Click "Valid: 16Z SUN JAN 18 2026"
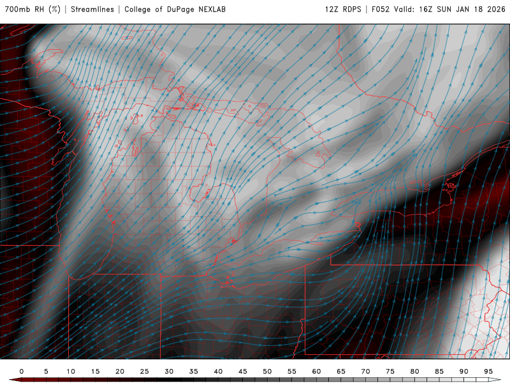 [449, 9]
